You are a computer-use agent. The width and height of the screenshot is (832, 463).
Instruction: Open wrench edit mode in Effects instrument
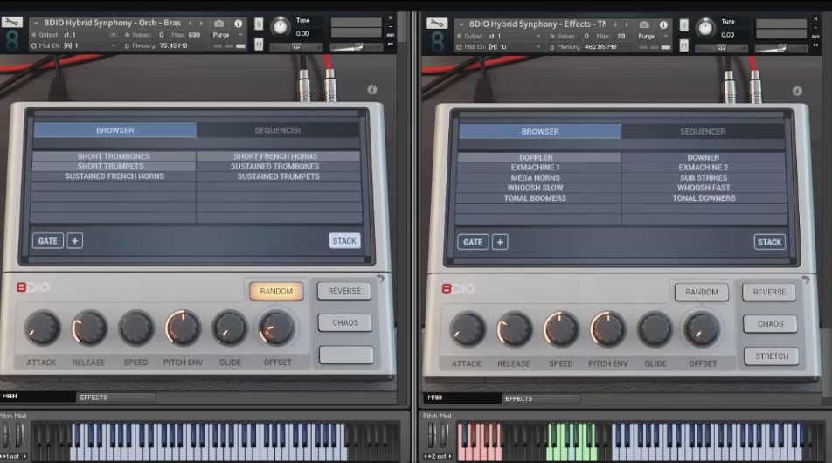[437, 24]
